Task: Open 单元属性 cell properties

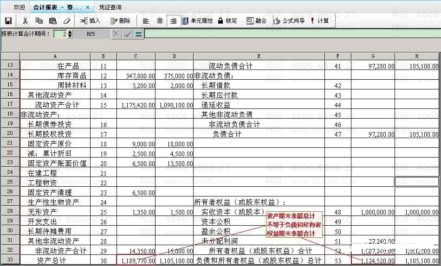Action: (197, 21)
